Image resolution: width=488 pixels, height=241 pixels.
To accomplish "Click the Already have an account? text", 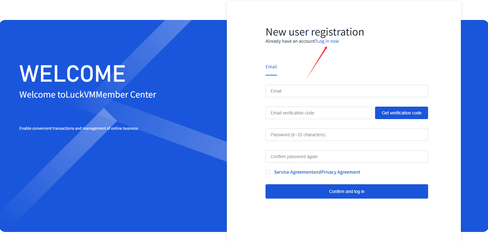I will coord(291,41).
